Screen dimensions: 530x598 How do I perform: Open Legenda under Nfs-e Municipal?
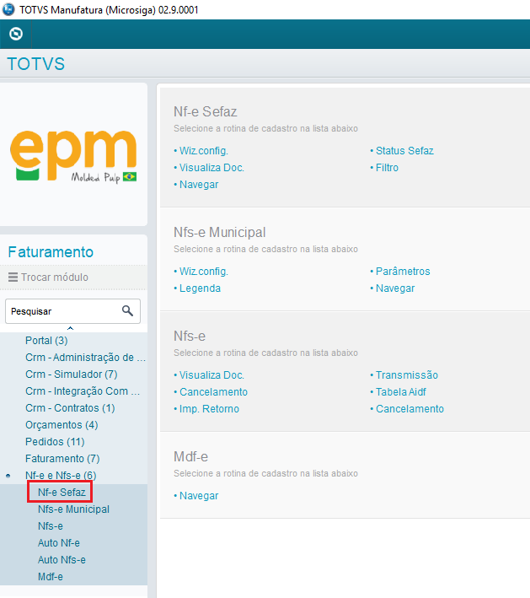[x=200, y=288]
